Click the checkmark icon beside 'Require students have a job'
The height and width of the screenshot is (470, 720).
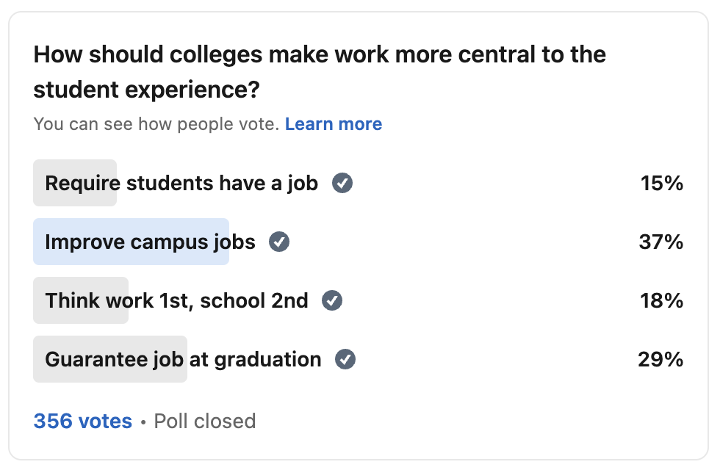pyautogui.click(x=342, y=184)
